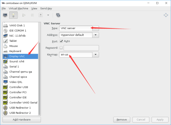Open the File menu
This screenshot has width=171, height=125.
pyautogui.click(x=4, y=9)
